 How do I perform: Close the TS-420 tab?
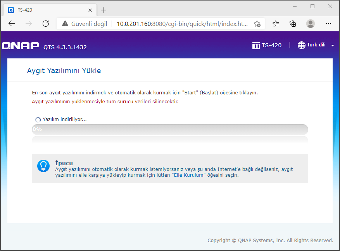point(91,10)
